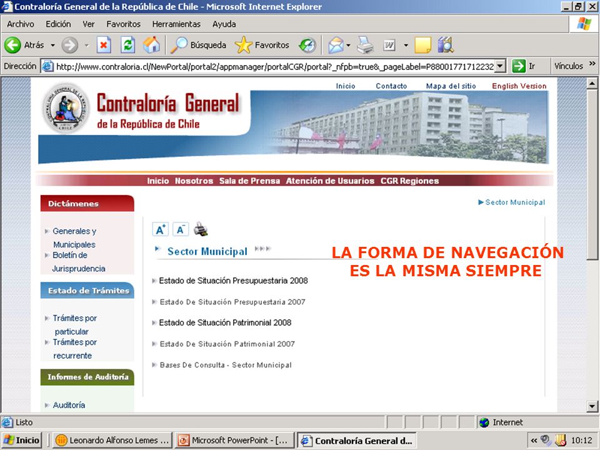Open Boletín de Jurisprudencia sidebar link

(79, 262)
